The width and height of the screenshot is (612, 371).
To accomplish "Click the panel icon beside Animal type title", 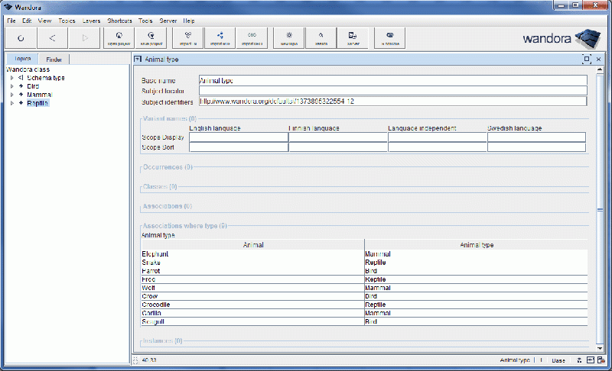I will coord(138,60).
